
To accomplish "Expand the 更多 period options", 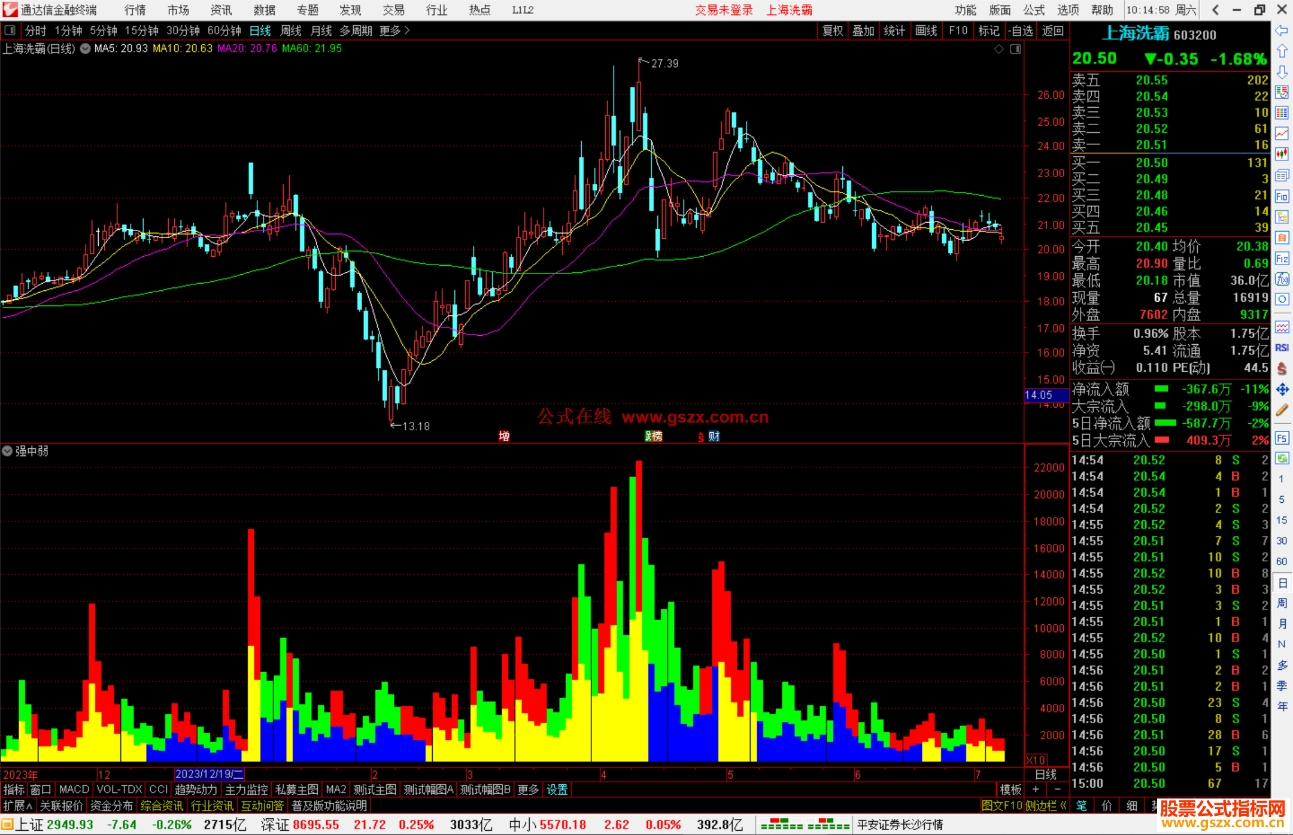I will click(394, 31).
